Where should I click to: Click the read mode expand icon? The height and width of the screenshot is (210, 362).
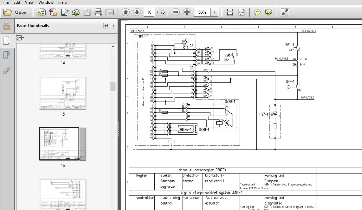285,12
